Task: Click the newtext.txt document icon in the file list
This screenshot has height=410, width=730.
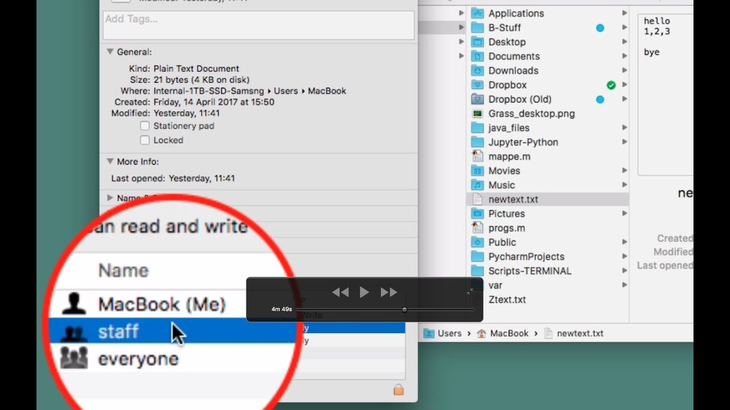Action: pos(478,199)
